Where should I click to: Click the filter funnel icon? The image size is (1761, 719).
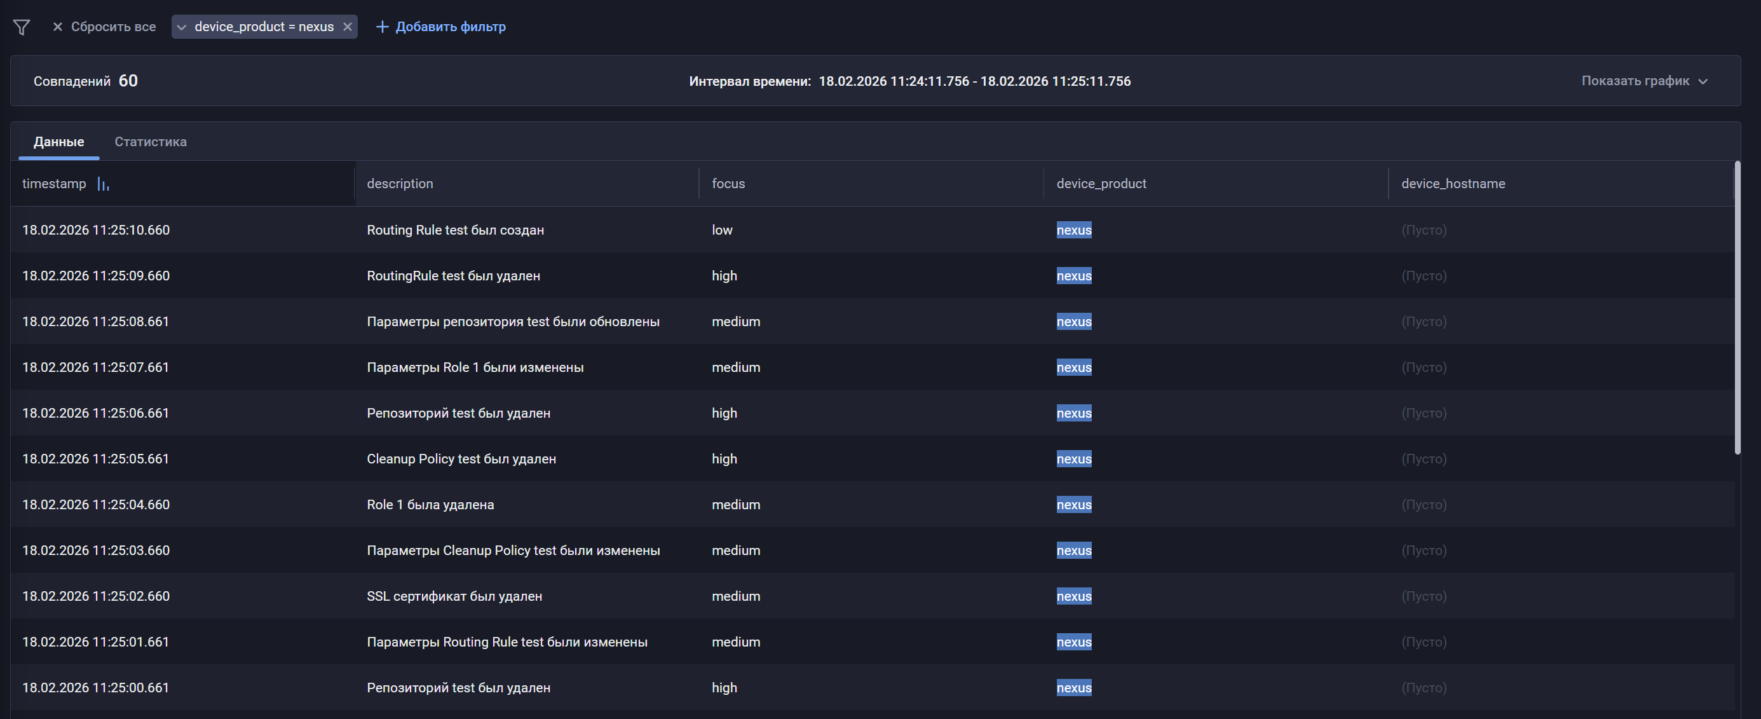tap(21, 26)
